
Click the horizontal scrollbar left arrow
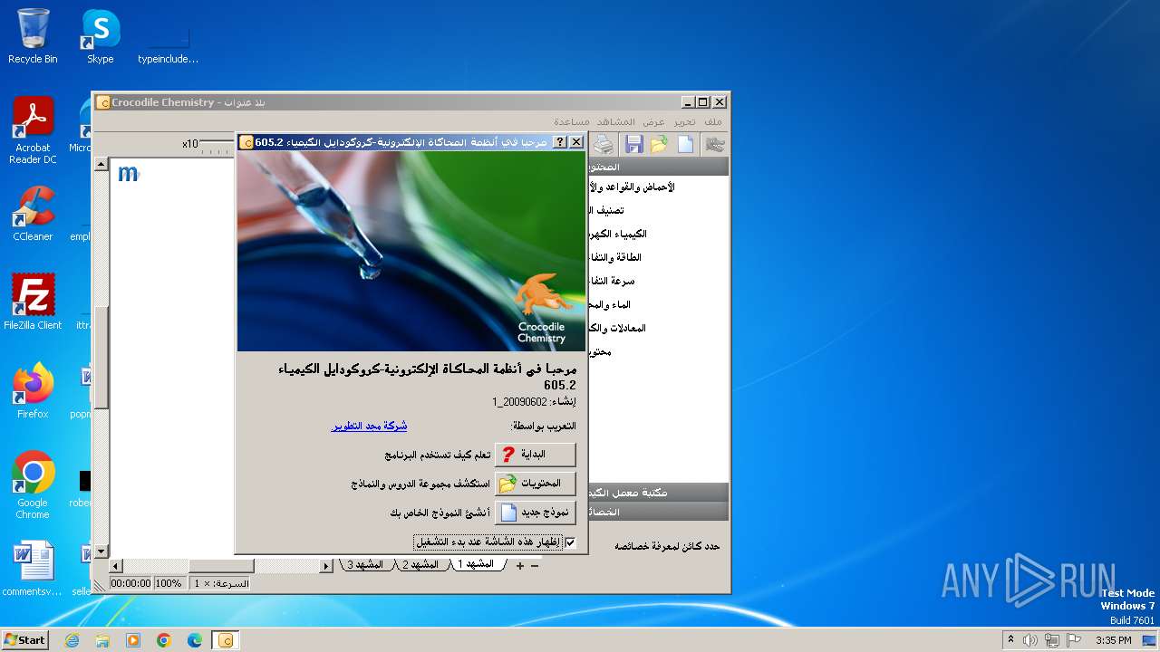[x=117, y=566]
